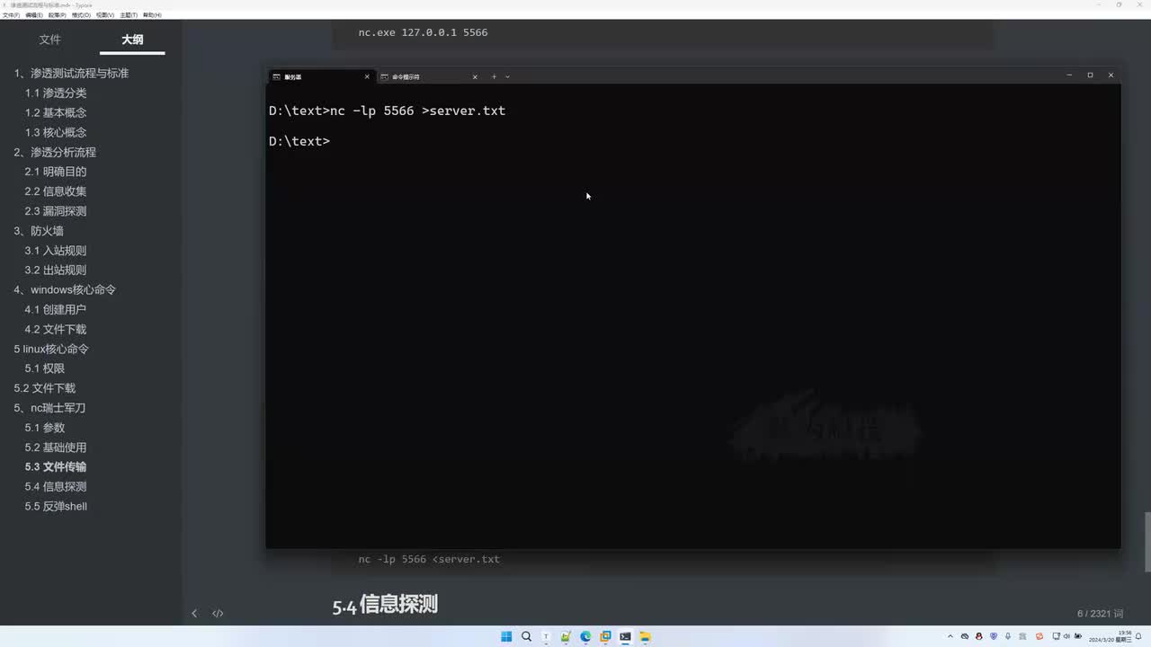Screen dimensions: 1151x647
Task: Close the 服务器 terminal tab
Action: pyautogui.click(x=367, y=76)
